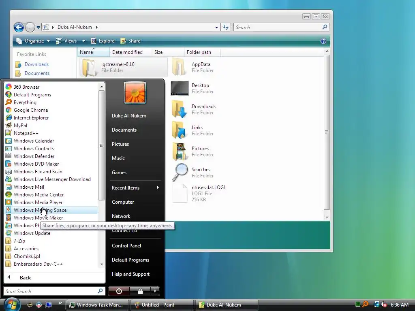Open Help and Support
The height and width of the screenshot is (311, 415).
pos(130,274)
